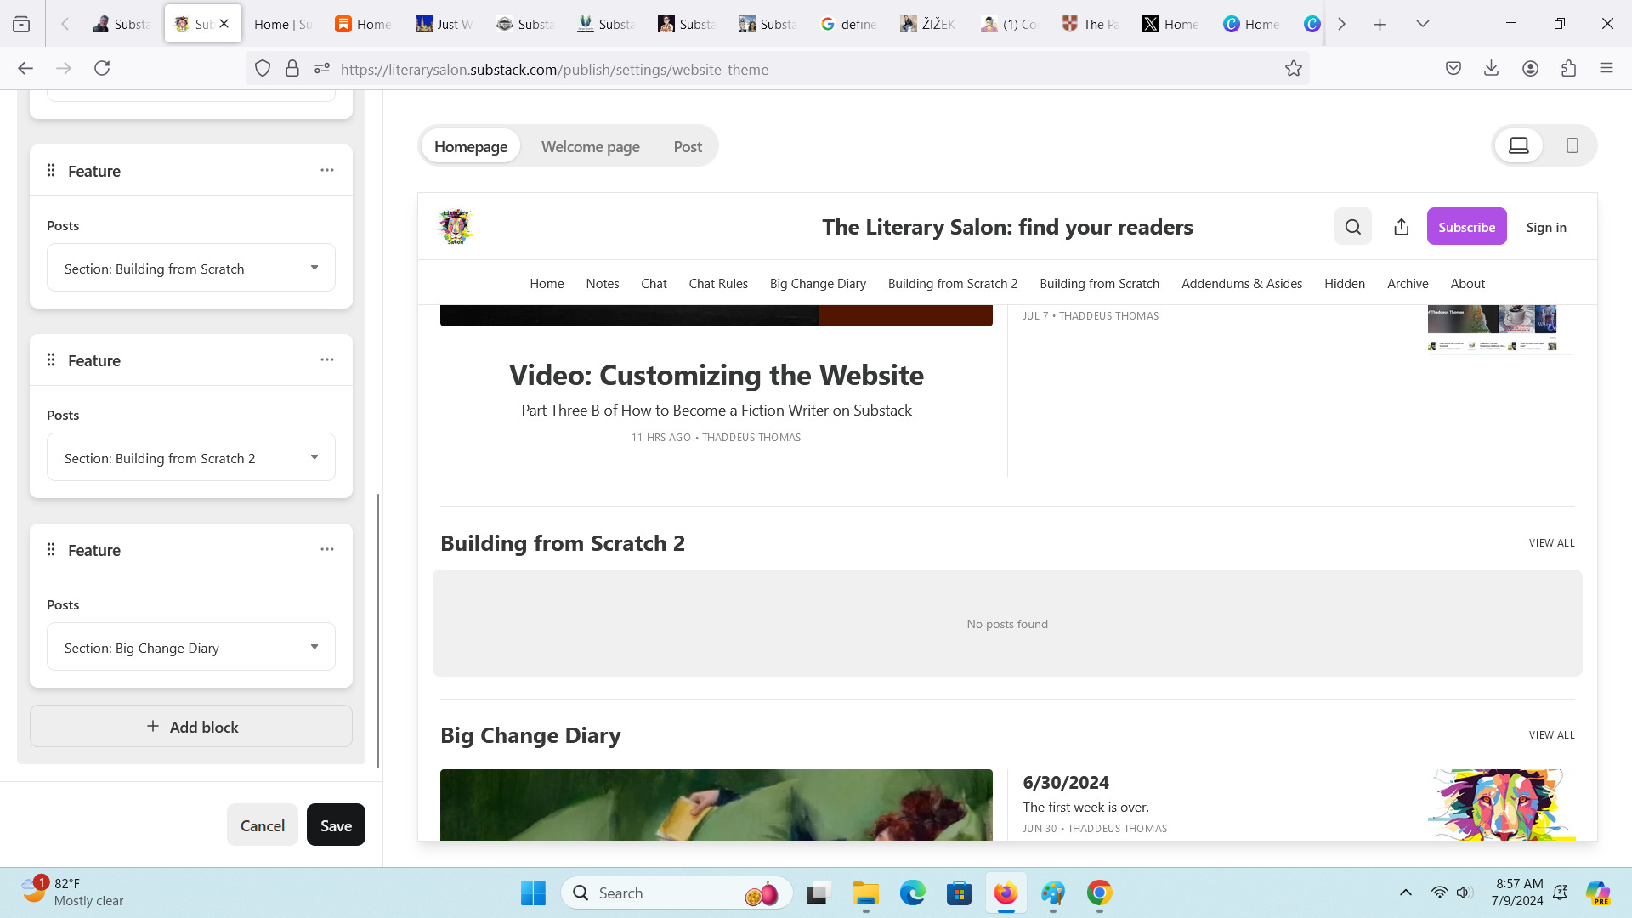This screenshot has height=918, width=1632.
Task: Click the Literary Salon lion logo
Action: pos(456,227)
